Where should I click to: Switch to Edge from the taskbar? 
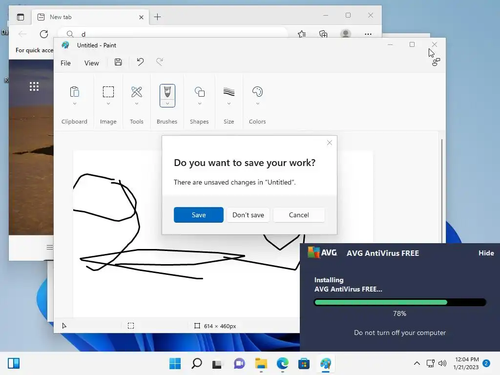point(283,363)
